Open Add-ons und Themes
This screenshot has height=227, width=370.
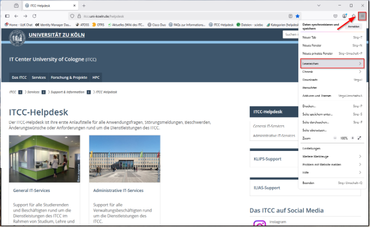332,96
